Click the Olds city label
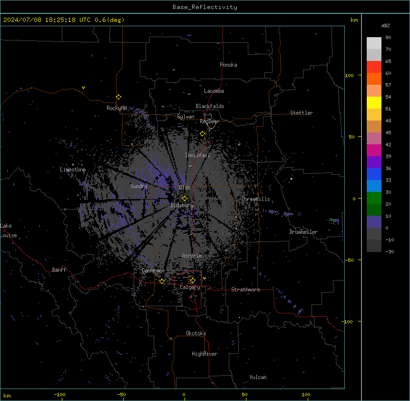This screenshot has width=410, height=401. click(x=185, y=188)
